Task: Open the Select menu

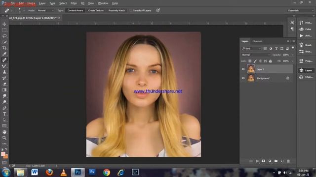Action: pos(63,3)
